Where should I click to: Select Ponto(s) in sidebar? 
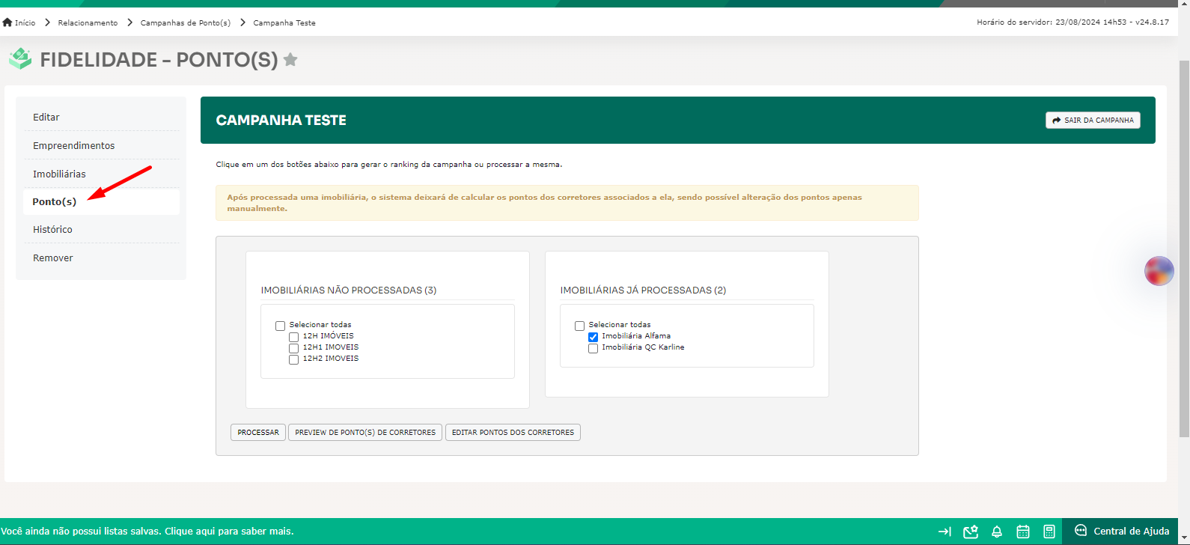pos(101,202)
